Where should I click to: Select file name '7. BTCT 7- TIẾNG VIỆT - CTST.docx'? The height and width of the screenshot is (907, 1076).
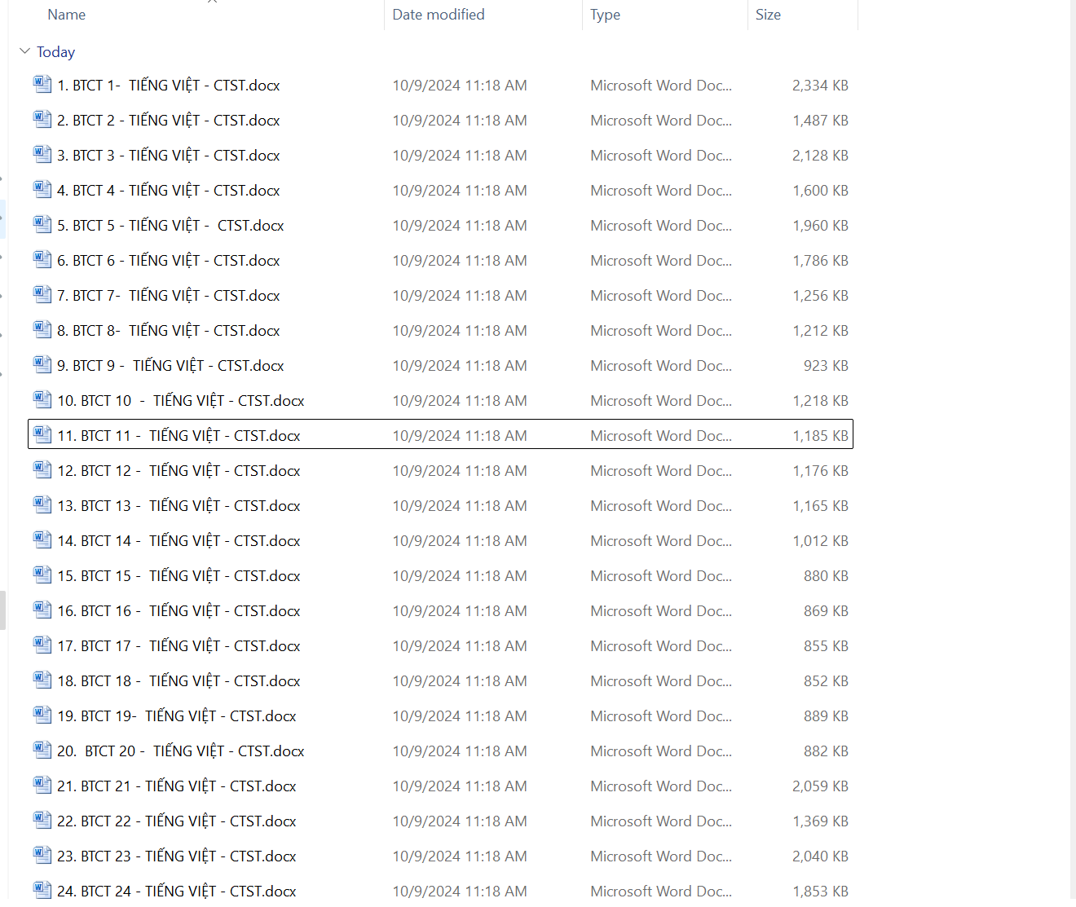click(169, 296)
